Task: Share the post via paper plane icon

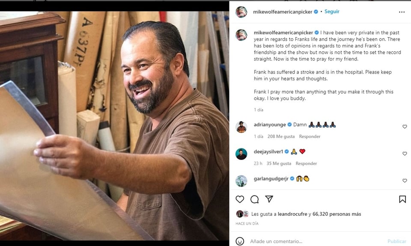Action: 269,199
